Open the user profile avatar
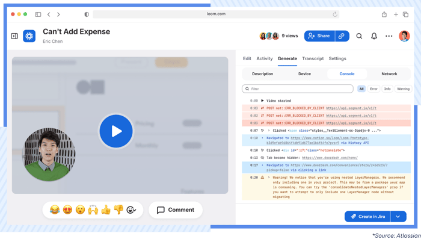 coord(404,36)
